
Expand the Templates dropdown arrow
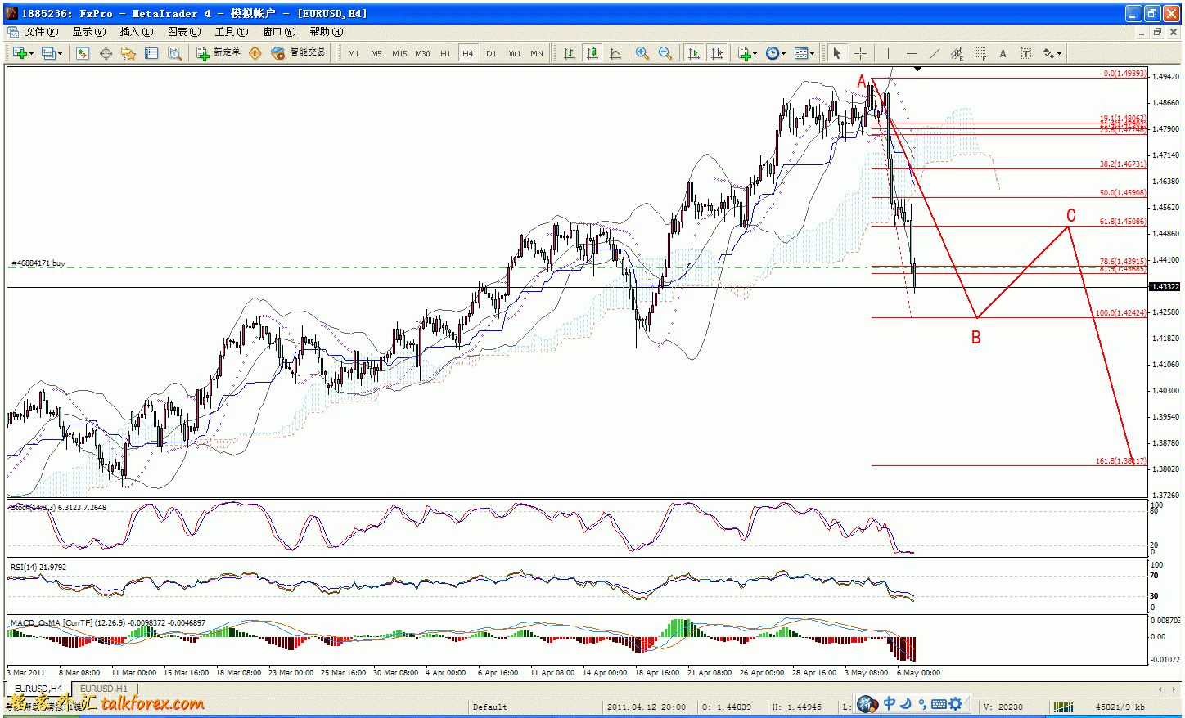[813, 54]
